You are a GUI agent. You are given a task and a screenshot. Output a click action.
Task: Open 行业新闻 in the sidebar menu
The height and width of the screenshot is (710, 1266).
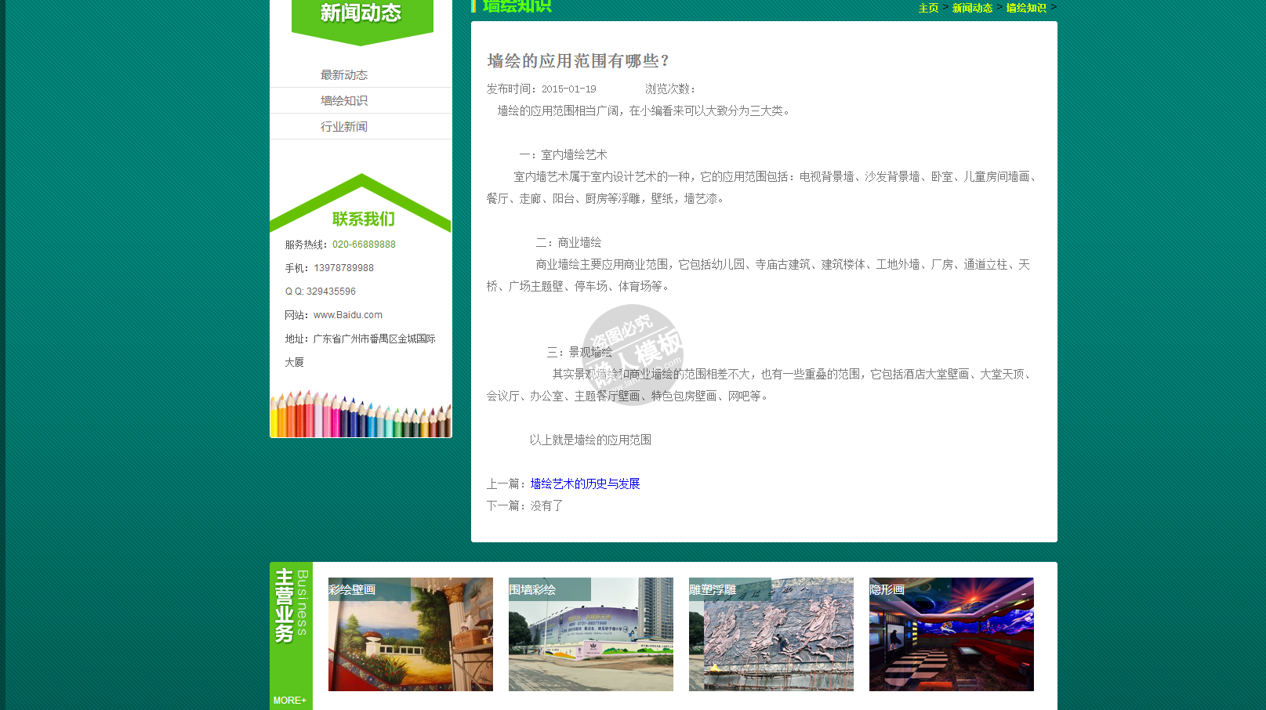click(343, 127)
